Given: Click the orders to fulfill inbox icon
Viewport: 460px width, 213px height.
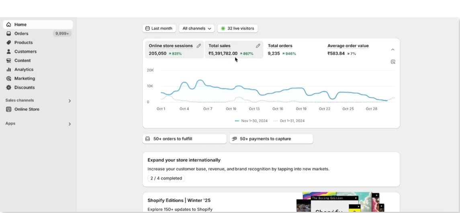Looking at the screenshot, I should pyautogui.click(x=147, y=139).
